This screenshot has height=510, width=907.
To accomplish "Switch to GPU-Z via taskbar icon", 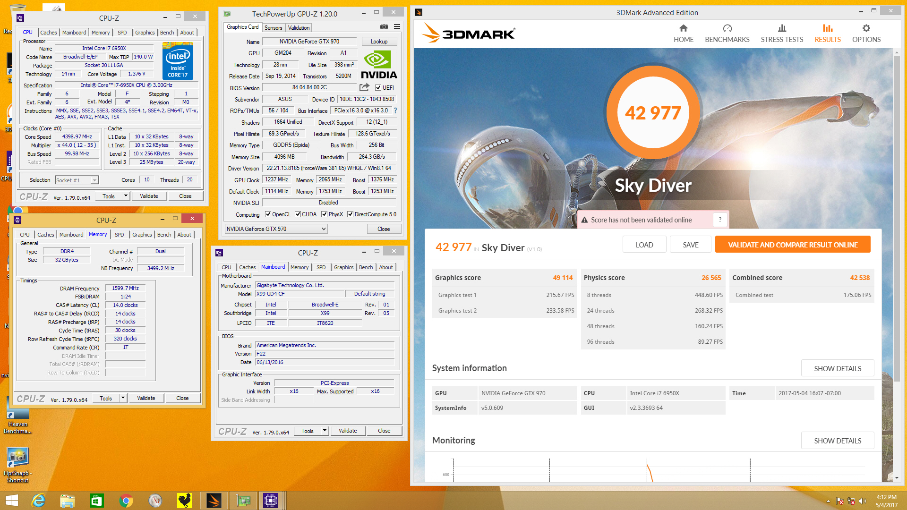I will [243, 500].
